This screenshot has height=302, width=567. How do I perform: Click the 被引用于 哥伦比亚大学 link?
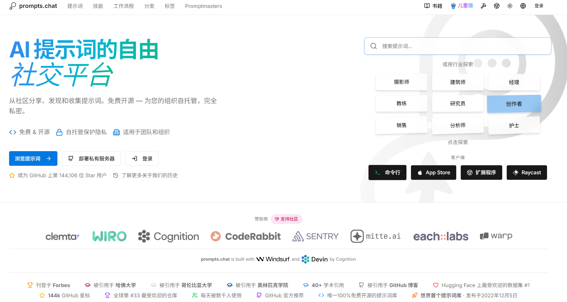point(181,285)
